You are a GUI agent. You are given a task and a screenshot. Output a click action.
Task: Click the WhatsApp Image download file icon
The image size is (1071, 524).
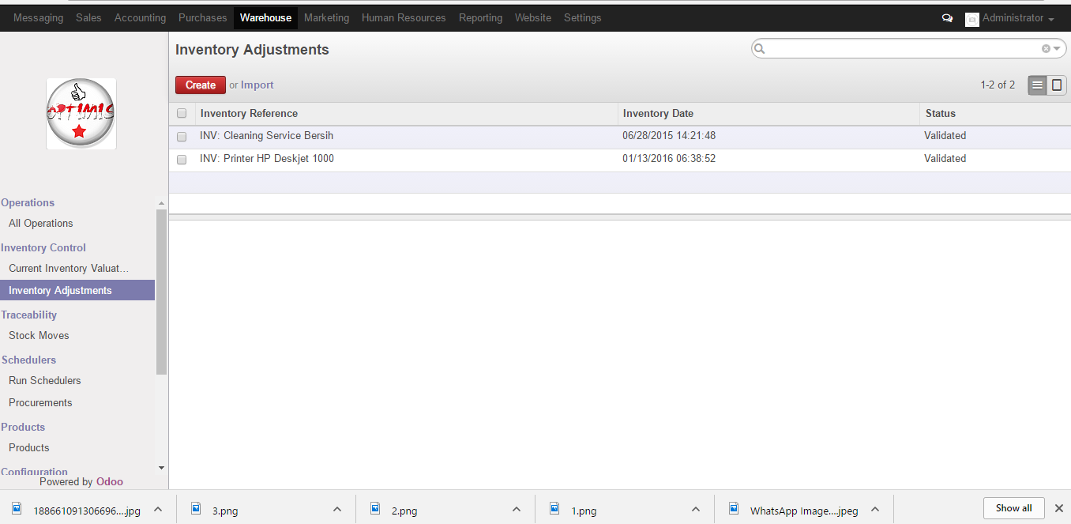(x=735, y=509)
